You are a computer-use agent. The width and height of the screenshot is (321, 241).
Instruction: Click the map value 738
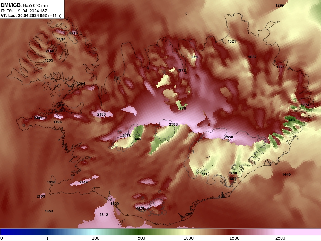(x=234, y=173)
